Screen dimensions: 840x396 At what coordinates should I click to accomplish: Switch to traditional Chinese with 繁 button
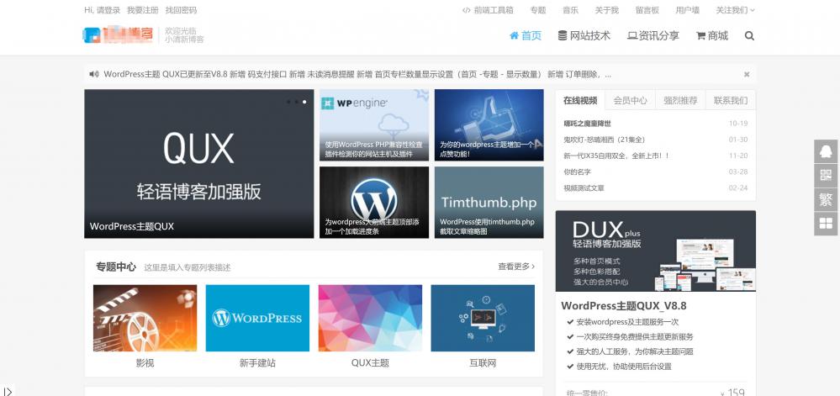826,199
